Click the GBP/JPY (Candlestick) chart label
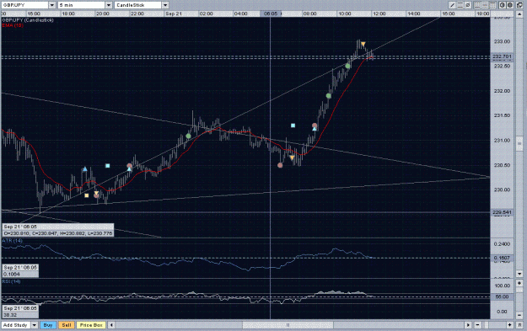This screenshot has height=331, width=527. 28,20
